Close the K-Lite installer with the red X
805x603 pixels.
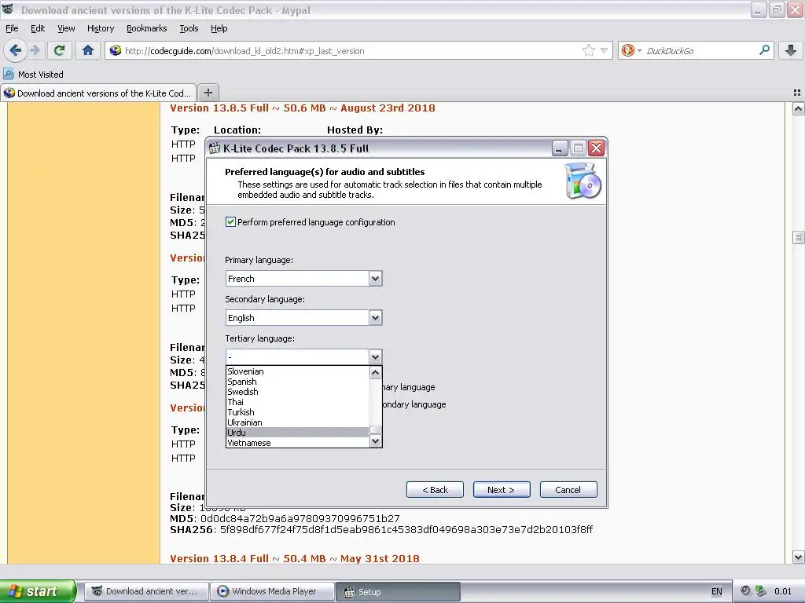point(596,148)
